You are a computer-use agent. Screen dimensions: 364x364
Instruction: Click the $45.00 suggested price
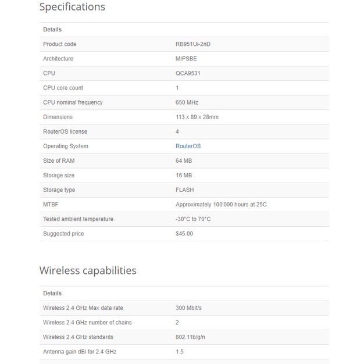(184, 234)
